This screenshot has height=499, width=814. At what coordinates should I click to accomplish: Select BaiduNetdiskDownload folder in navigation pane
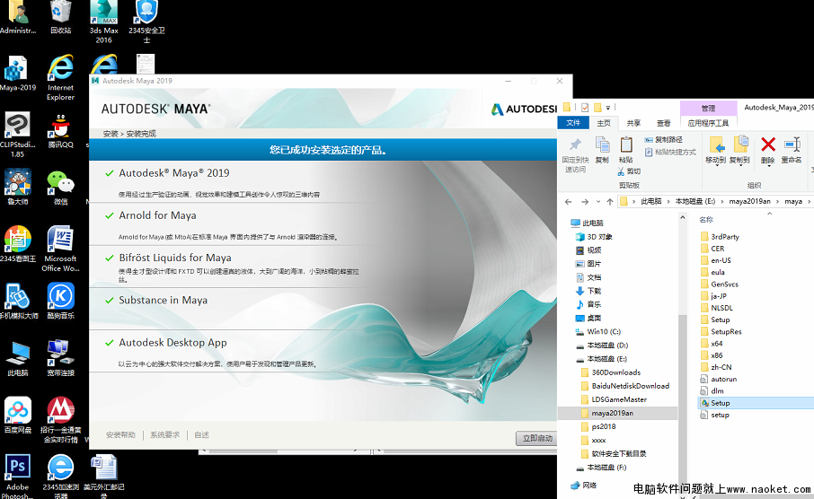630,386
